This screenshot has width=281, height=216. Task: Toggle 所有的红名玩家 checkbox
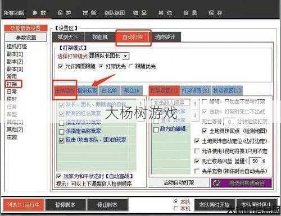coord(61,114)
